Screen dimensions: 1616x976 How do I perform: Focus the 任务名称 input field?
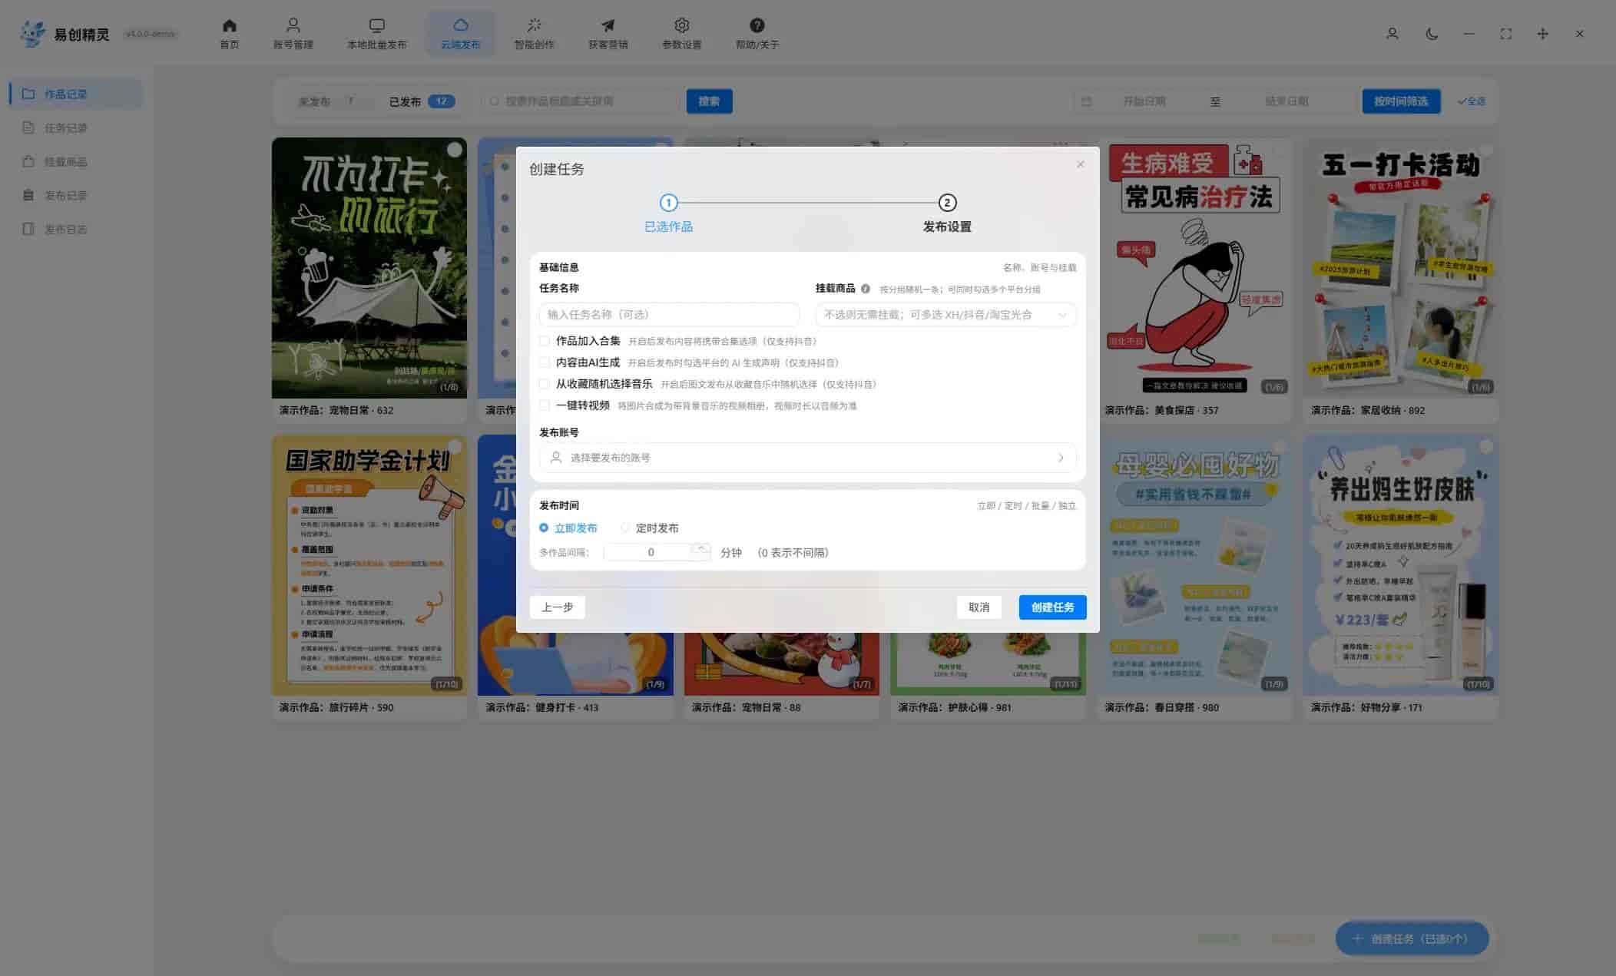tap(669, 315)
